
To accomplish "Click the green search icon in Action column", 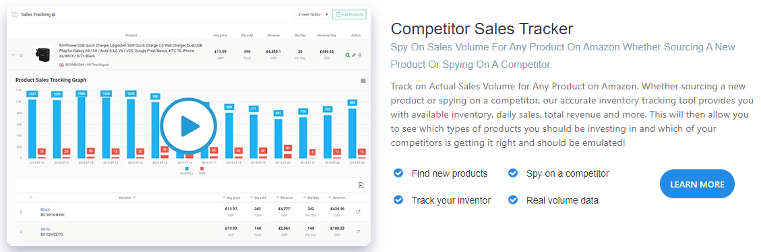I will pos(348,55).
